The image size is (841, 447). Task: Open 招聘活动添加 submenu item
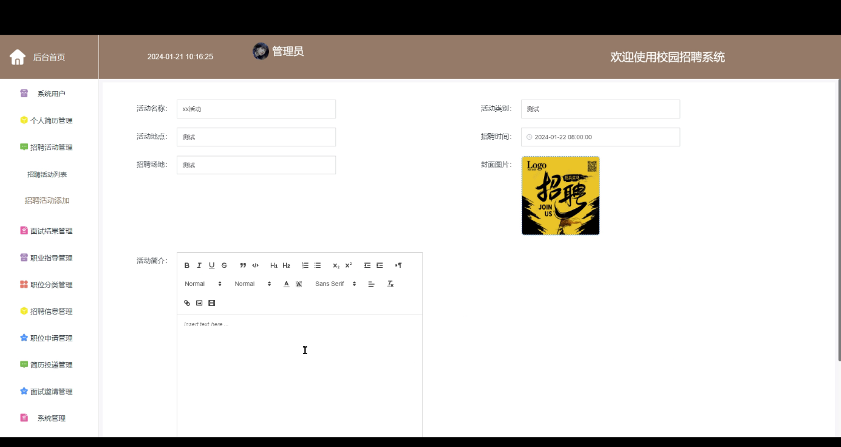point(47,200)
